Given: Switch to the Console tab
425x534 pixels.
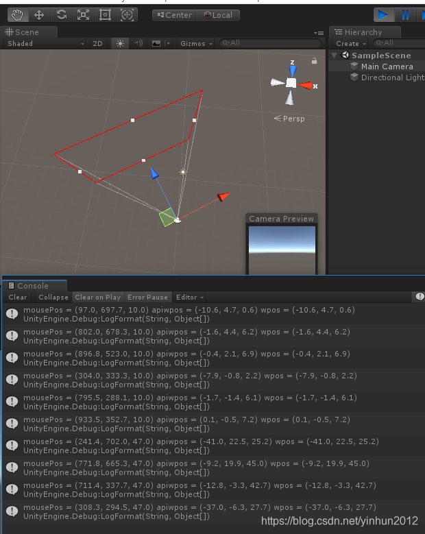Looking at the screenshot, I should click(x=34, y=286).
